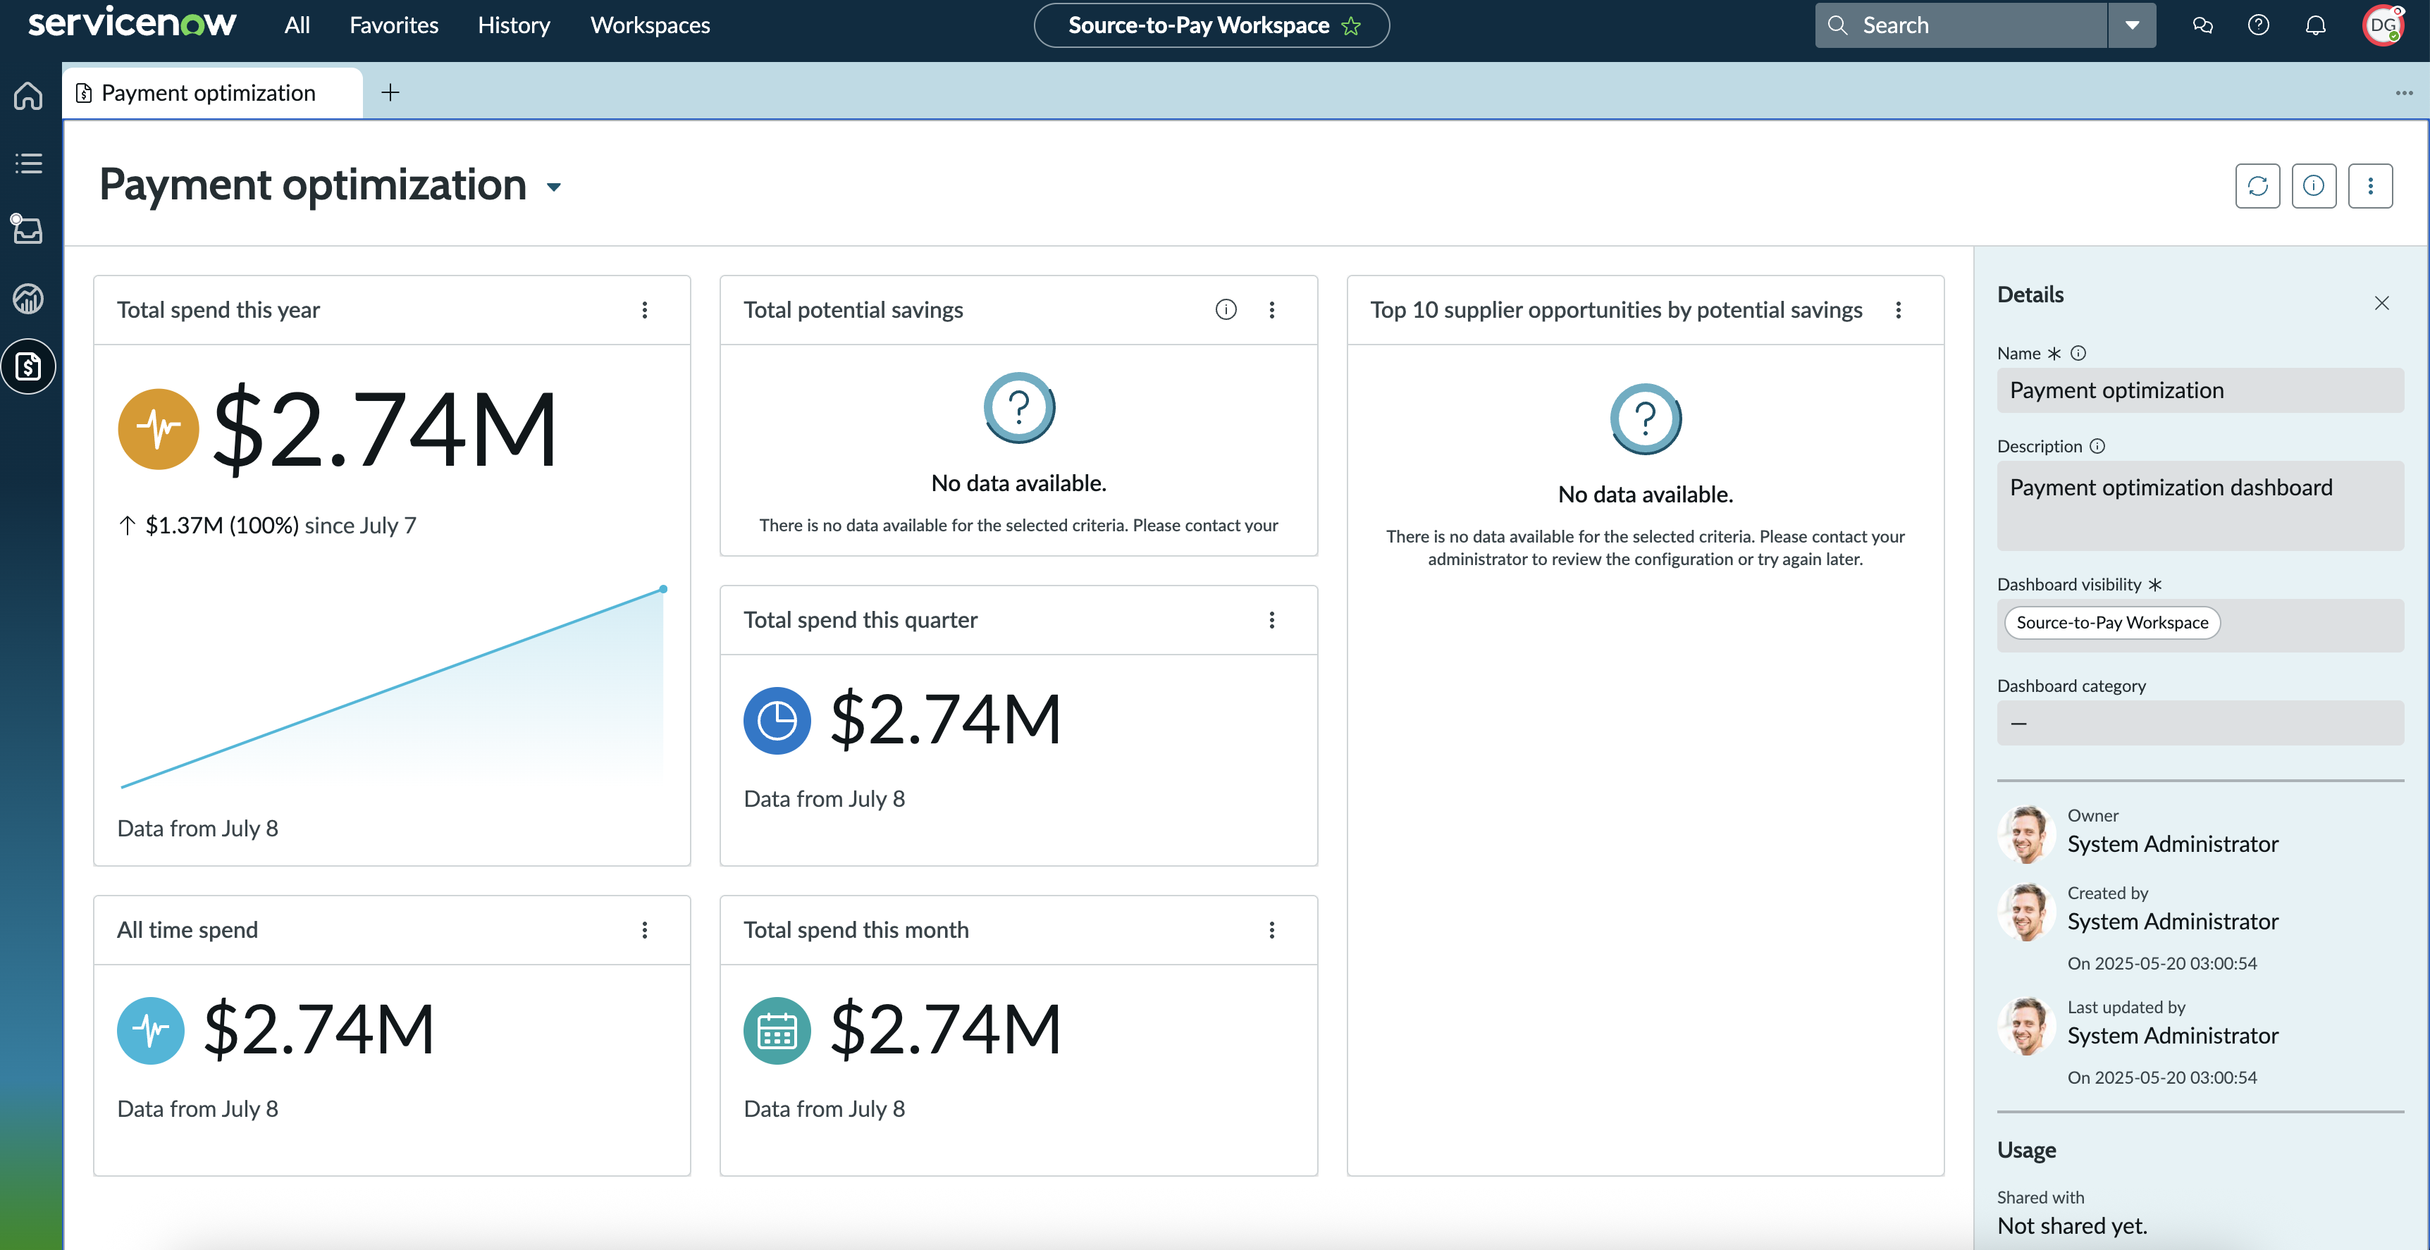Show info tooltip for Name field
This screenshot has width=2430, height=1250.
(2078, 353)
